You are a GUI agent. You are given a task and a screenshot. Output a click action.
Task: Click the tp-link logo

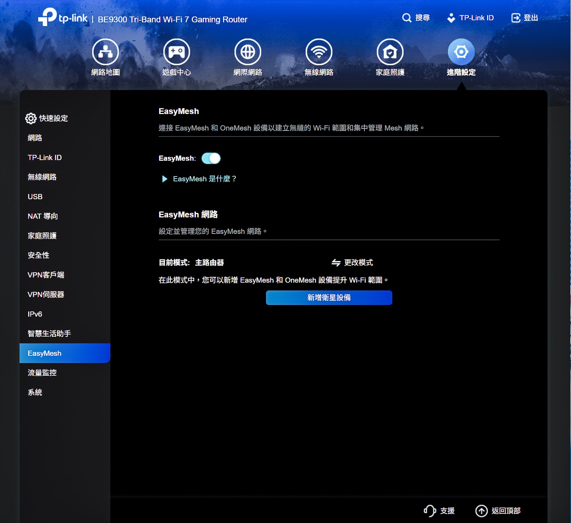(x=63, y=17)
